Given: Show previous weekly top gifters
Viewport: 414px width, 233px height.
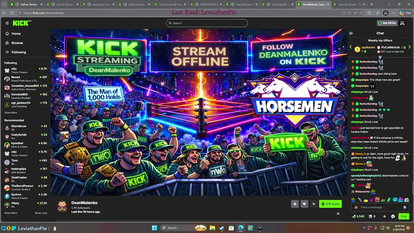Looking at the screenshot, I should (351, 47).
